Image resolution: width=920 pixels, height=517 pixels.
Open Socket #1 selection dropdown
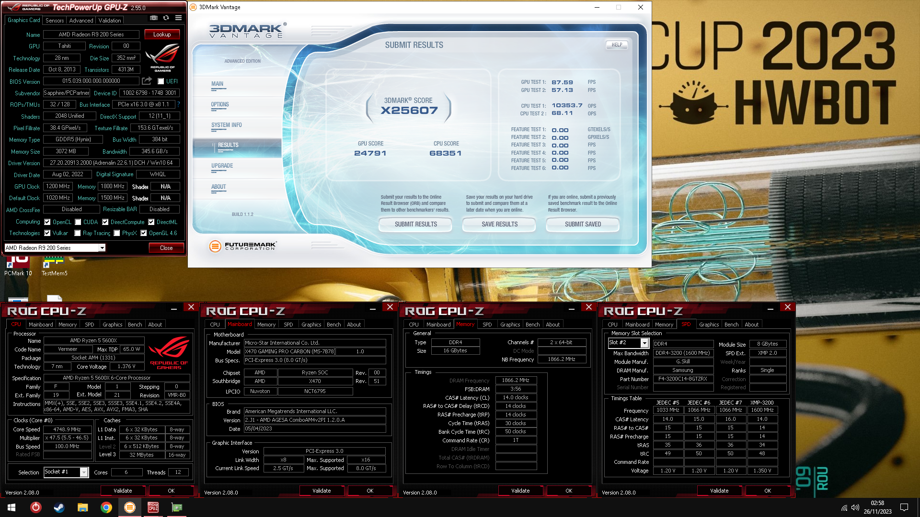coord(84,472)
